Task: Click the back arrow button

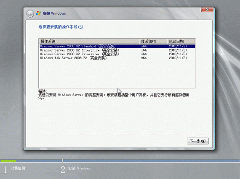Action: click(x=30, y=14)
